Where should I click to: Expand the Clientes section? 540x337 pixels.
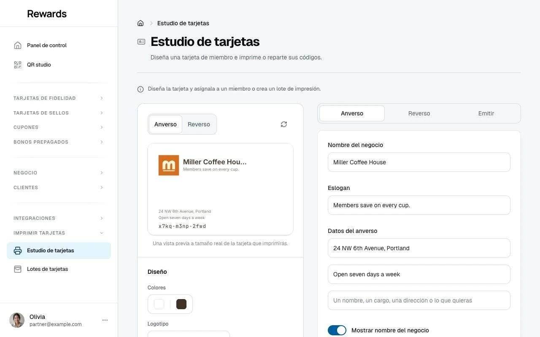tap(59, 187)
